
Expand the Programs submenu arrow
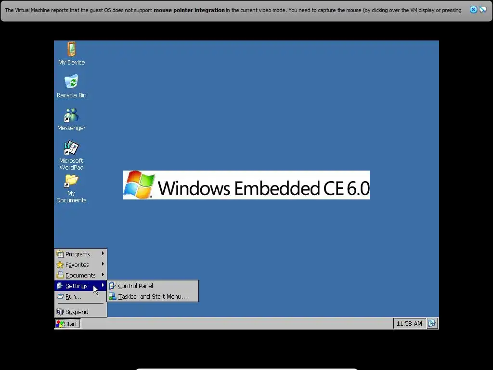[x=103, y=253]
